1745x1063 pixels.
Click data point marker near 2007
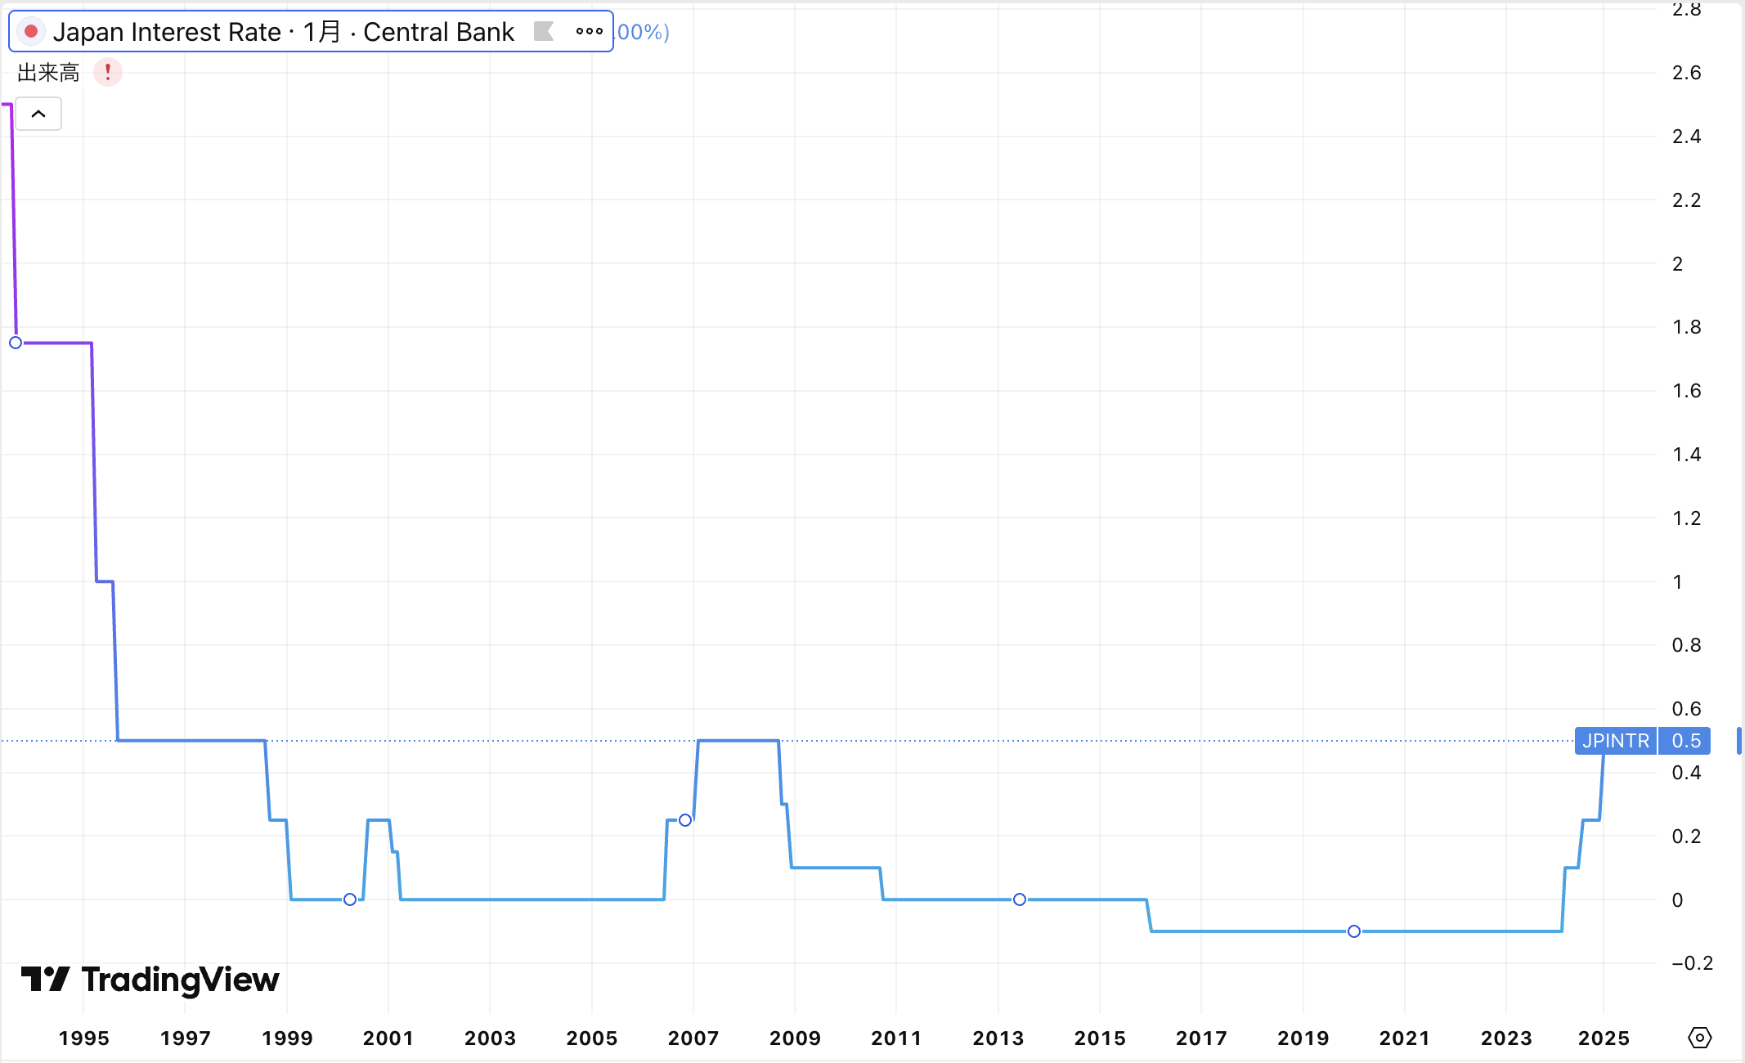click(x=685, y=820)
